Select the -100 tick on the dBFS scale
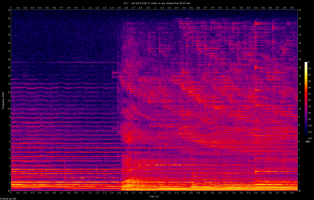The height and width of the screenshot is (200, 314). tap(310, 125)
